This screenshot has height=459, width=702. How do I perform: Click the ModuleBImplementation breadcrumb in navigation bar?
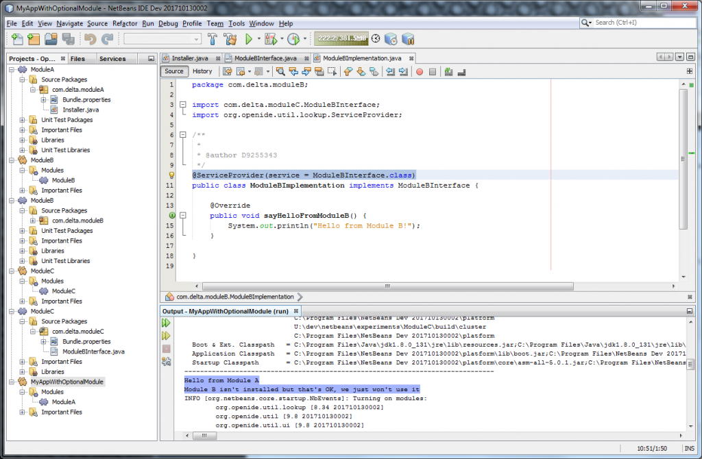[x=235, y=297]
